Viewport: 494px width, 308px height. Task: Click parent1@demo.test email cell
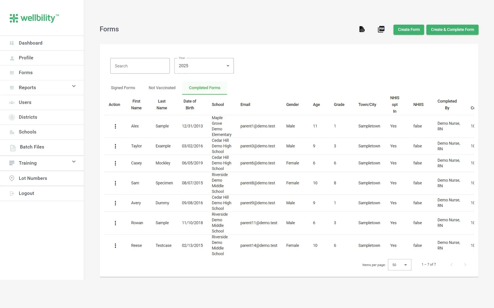(258, 126)
